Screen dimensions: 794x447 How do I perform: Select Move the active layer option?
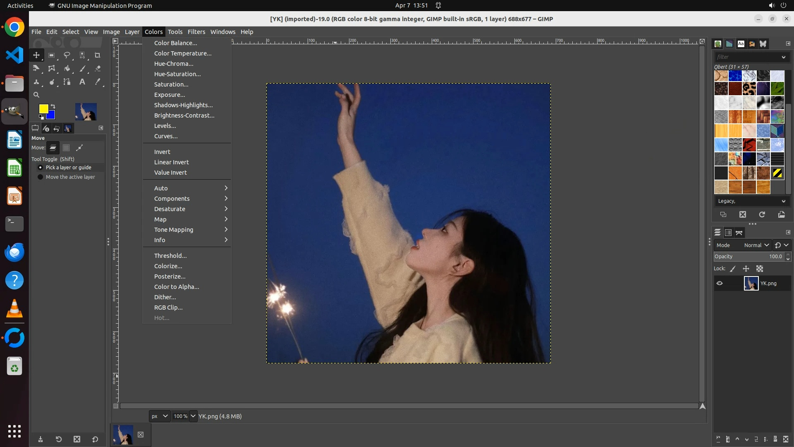[x=41, y=177]
